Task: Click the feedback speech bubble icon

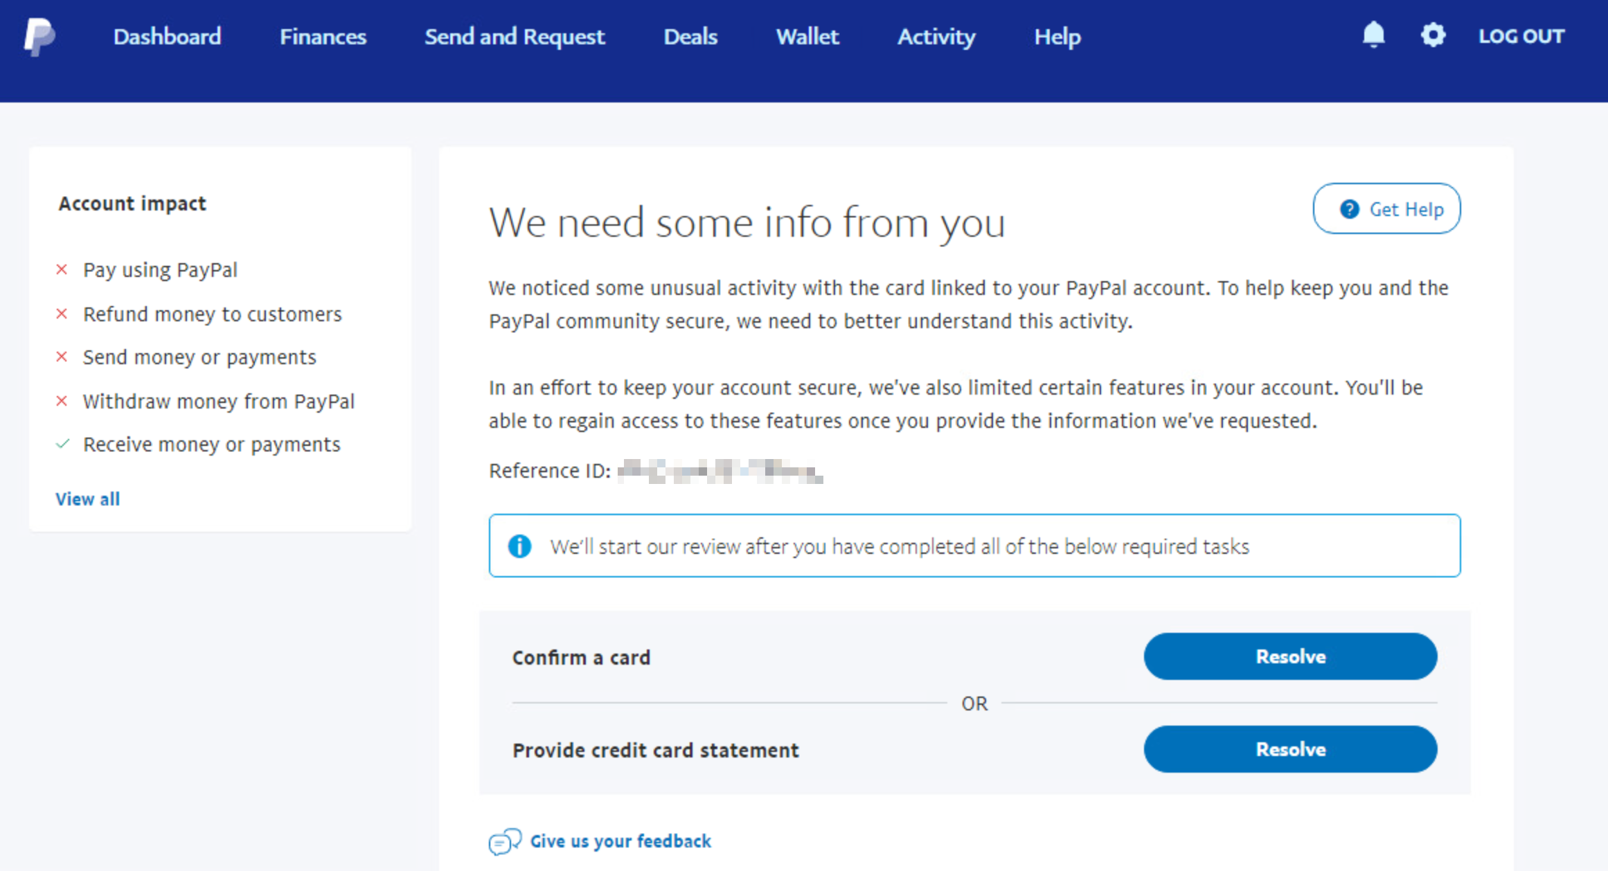Action: coord(505,842)
